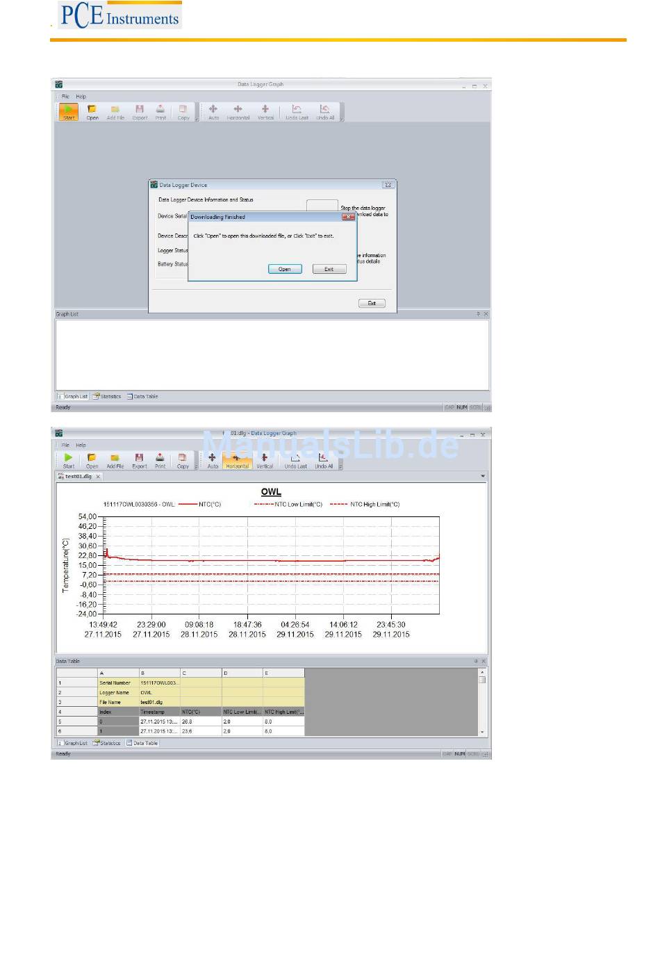
Task: Close the test01.dlg document tab
Action: (x=98, y=476)
